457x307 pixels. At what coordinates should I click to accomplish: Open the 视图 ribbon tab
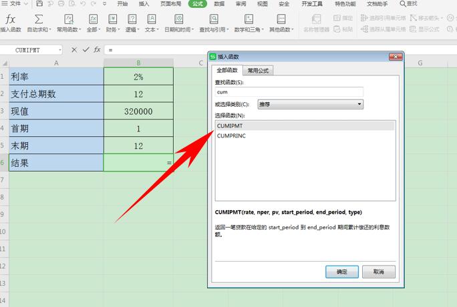pyautogui.click(x=263, y=4)
